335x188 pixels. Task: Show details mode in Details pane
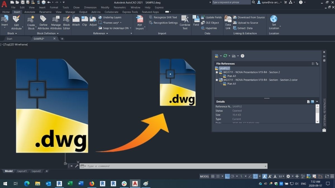coord(308,102)
